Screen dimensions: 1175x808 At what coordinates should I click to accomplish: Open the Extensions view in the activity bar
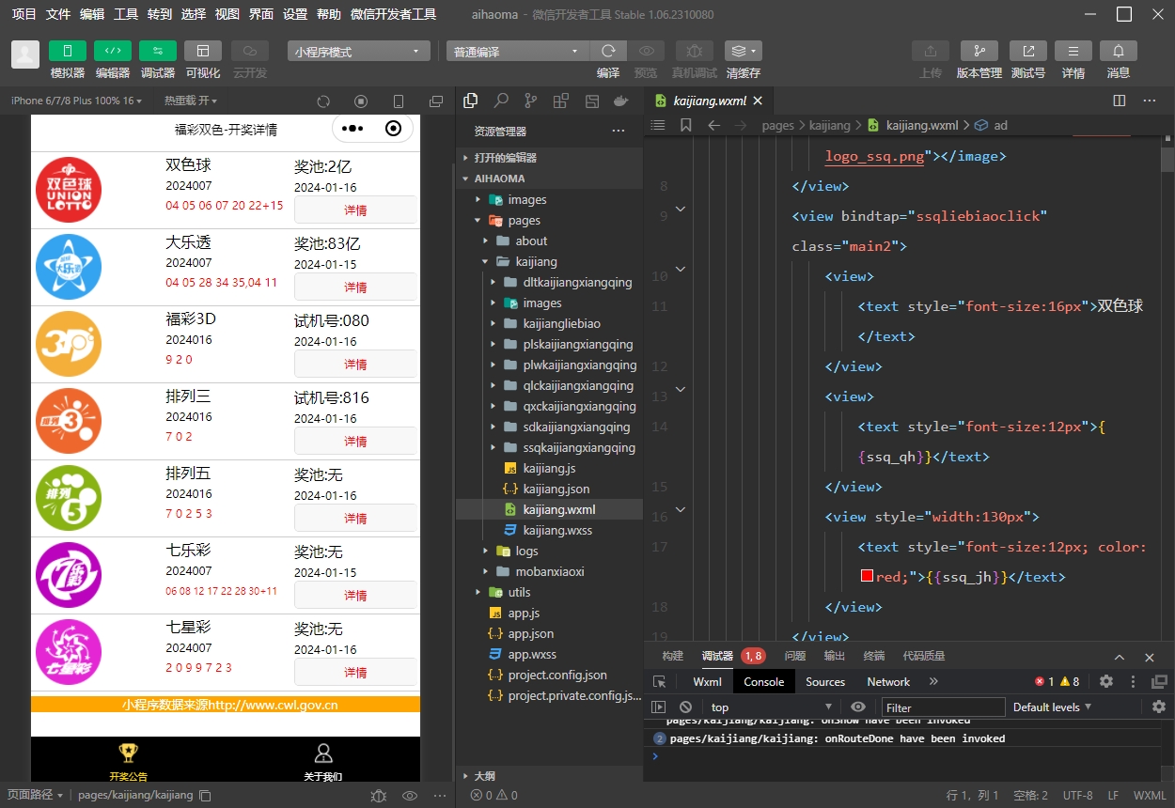561,101
